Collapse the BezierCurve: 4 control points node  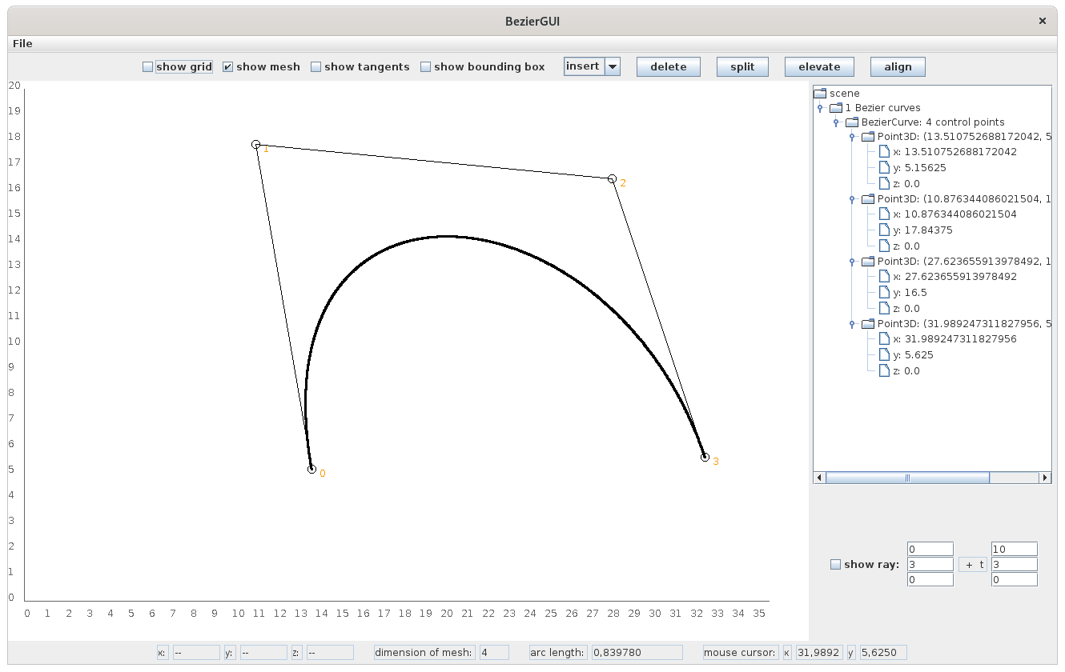(836, 123)
